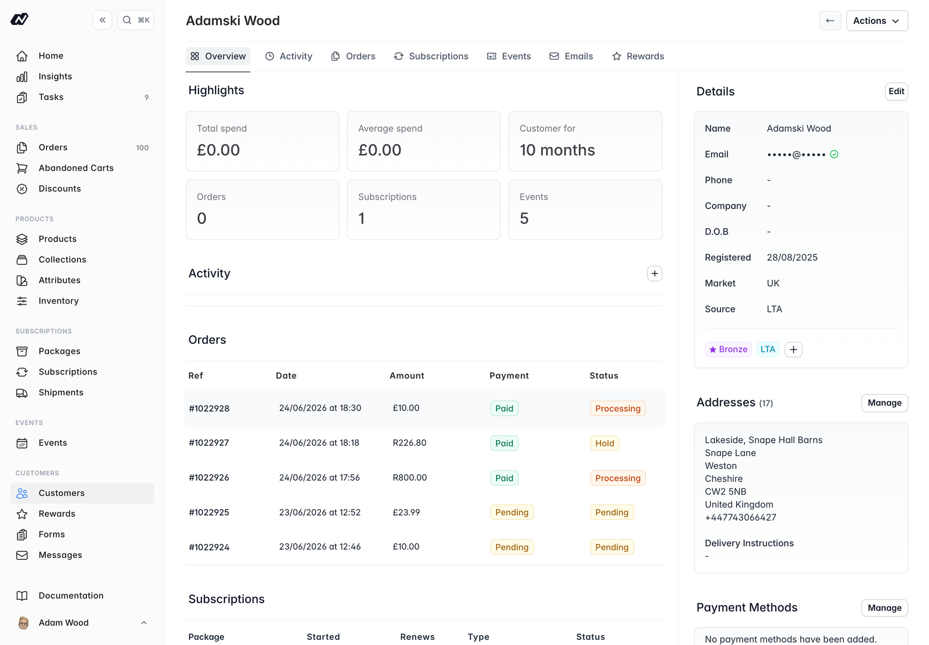Click the Inventory sliders icon
929x645 pixels.
(x=22, y=301)
